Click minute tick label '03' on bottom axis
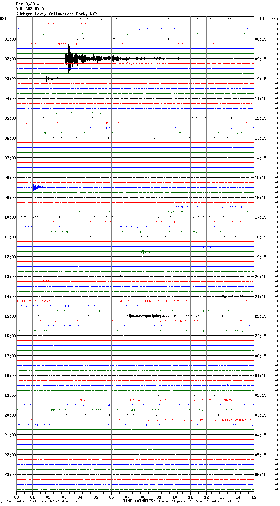 tap(64, 497)
